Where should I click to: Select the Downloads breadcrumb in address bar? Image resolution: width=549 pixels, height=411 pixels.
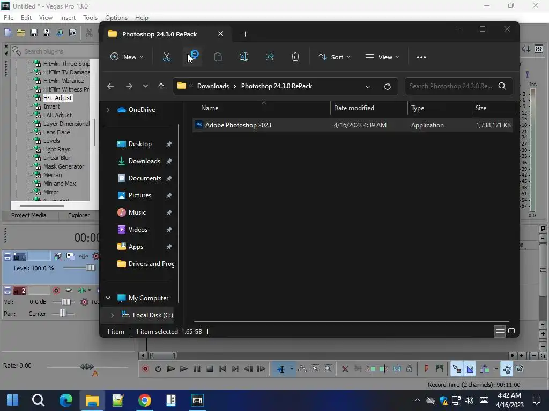tap(213, 86)
